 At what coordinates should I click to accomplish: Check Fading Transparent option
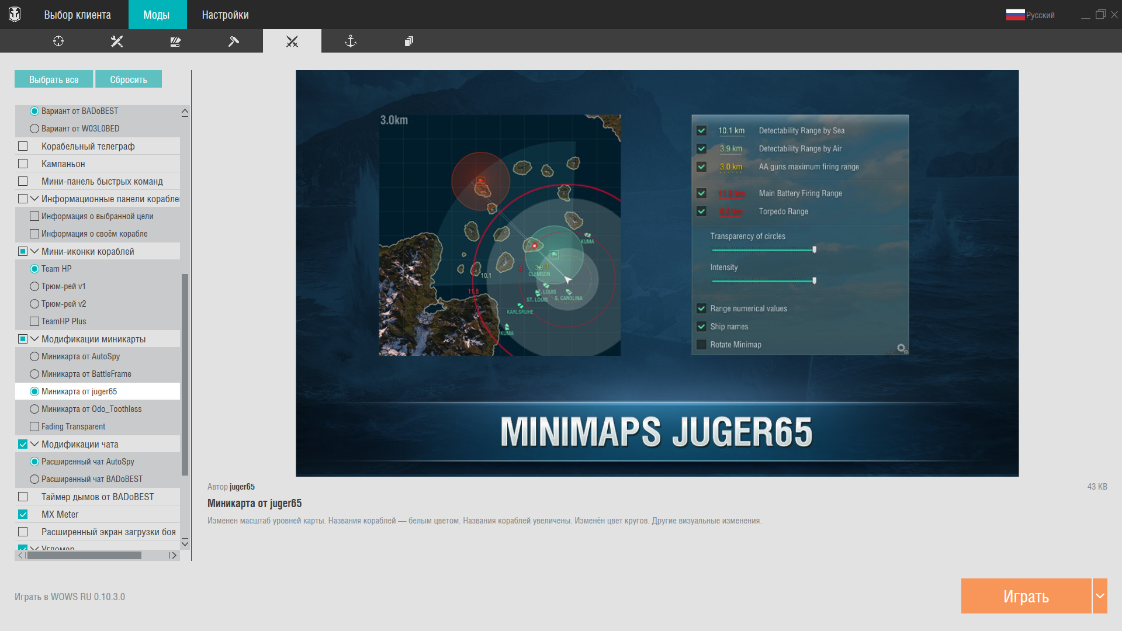[x=34, y=427]
